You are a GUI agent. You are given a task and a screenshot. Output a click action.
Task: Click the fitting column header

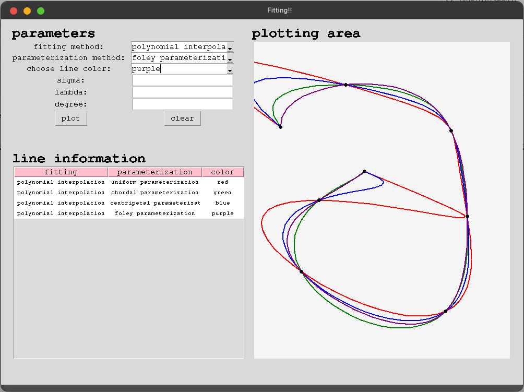[61, 172]
